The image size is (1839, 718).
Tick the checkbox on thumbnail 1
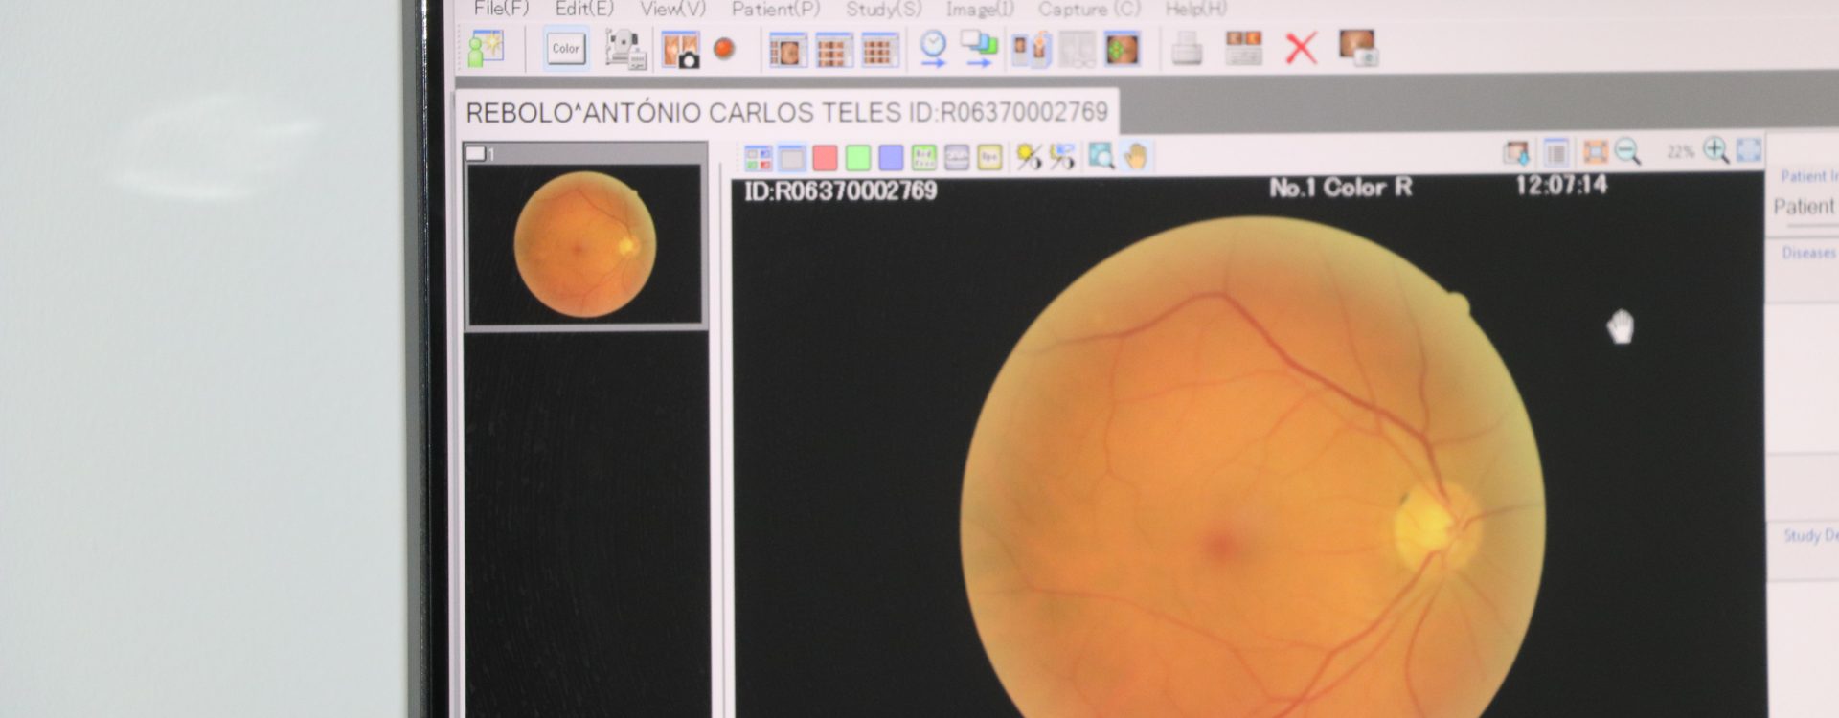pos(476,153)
